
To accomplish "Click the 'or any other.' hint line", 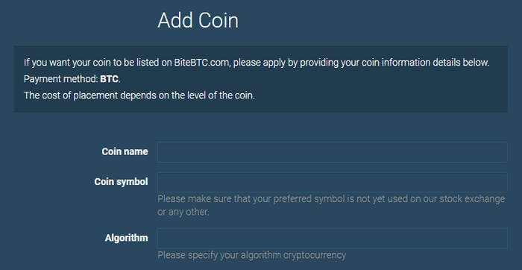I will pos(183,212).
